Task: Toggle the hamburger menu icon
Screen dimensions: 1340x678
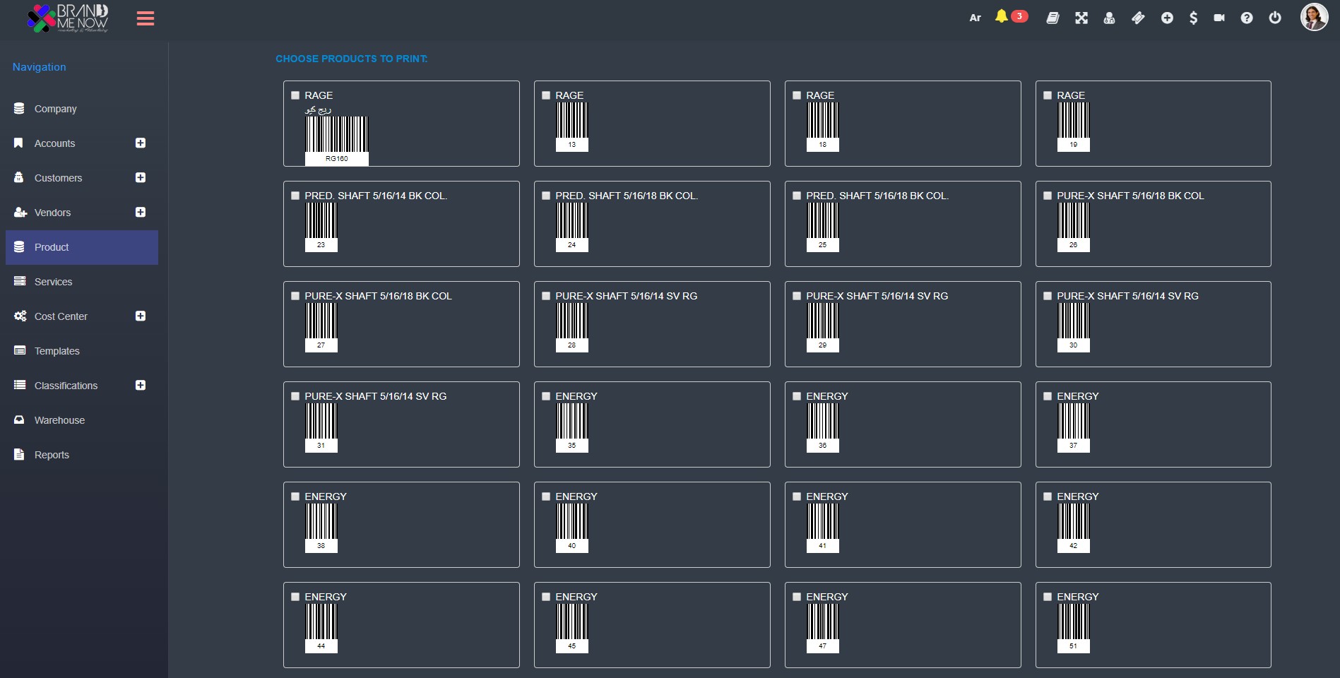Action: [x=146, y=18]
